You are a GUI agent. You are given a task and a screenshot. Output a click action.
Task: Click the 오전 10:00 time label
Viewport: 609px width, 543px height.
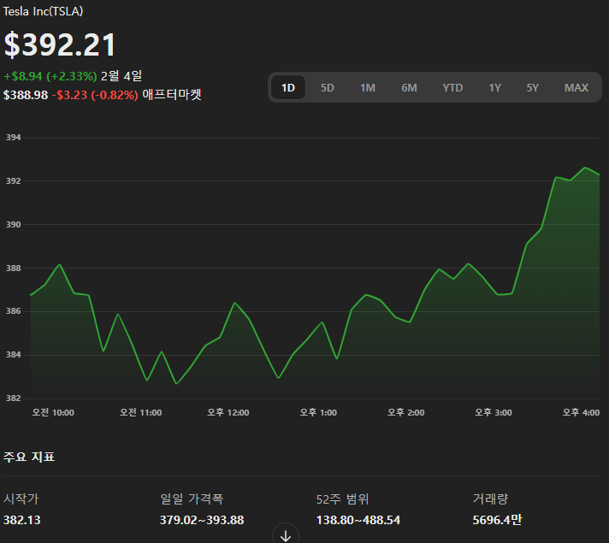tap(53, 412)
